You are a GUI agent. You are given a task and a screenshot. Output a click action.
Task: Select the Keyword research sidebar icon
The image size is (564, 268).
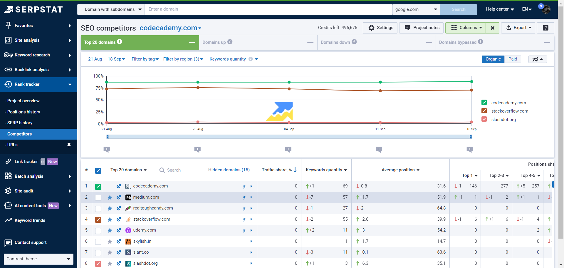8,55
